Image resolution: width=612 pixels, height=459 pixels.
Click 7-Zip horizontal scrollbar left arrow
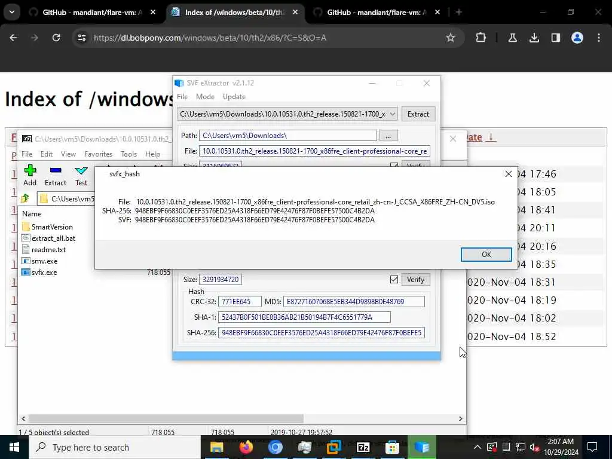(x=23, y=418)
